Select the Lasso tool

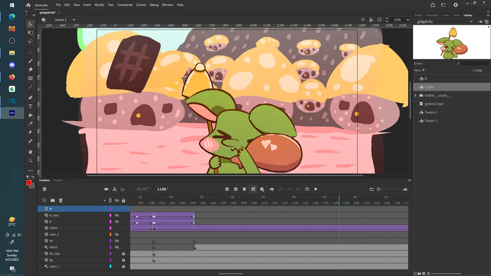point(31,41)
